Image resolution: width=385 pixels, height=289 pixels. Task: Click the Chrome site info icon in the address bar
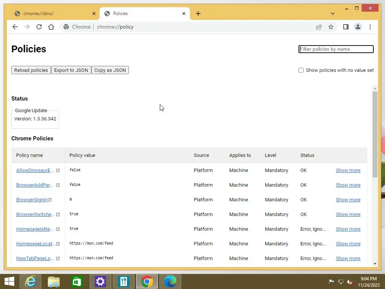[x=66, y=27]
